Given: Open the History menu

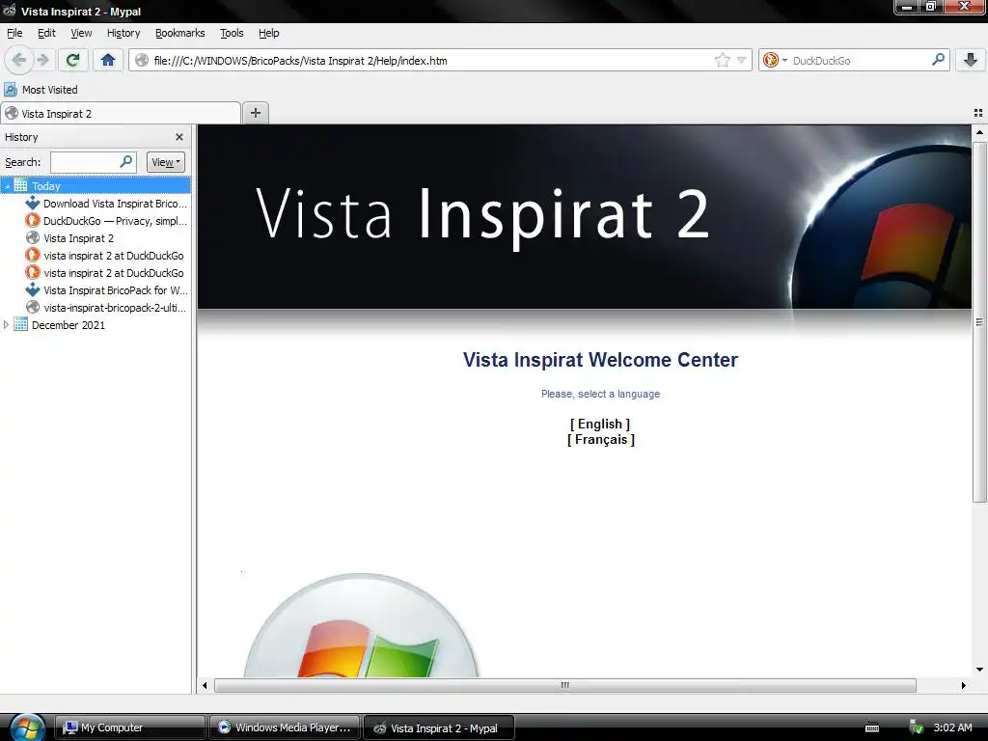Looking at the screenshot, I should point(123,33).
